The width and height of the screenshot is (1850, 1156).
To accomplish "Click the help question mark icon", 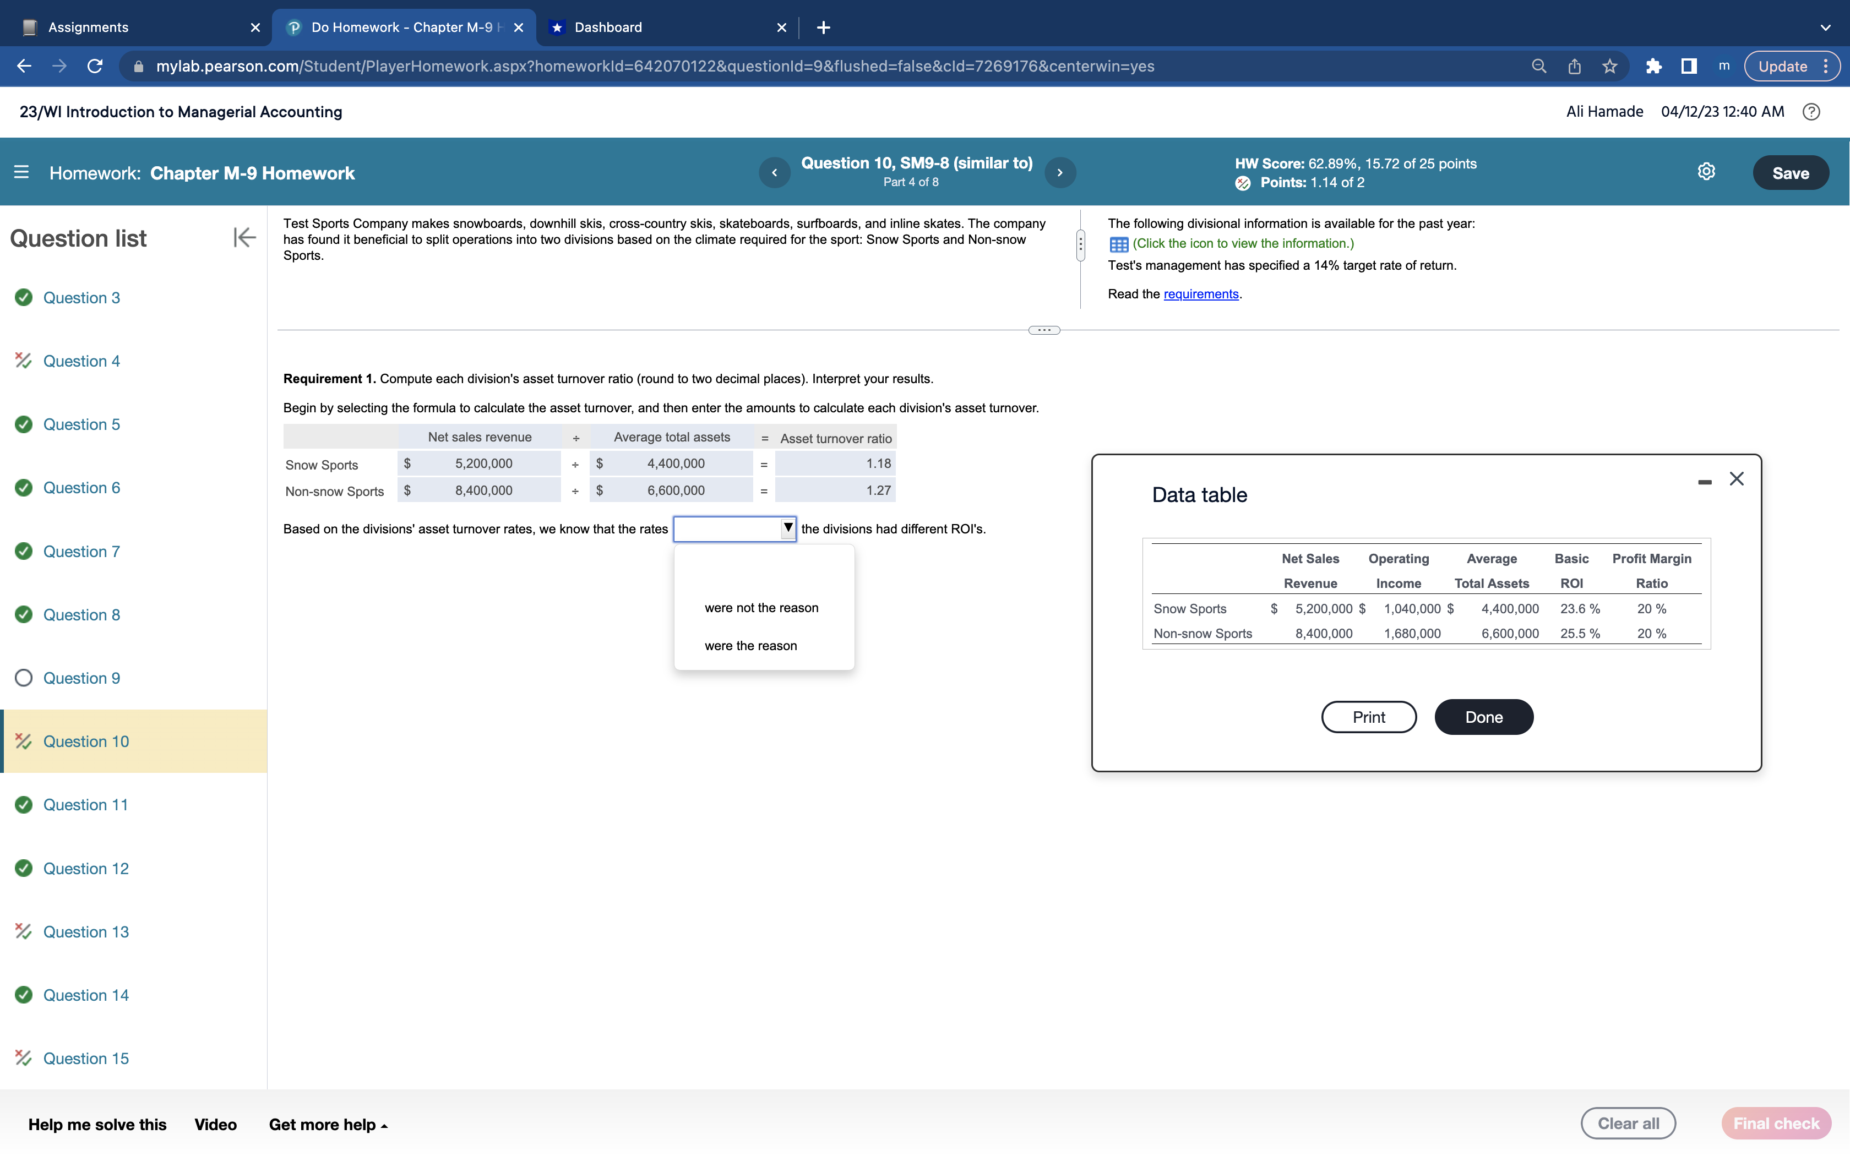I will pyautogui.click(x=1810, y=112).
